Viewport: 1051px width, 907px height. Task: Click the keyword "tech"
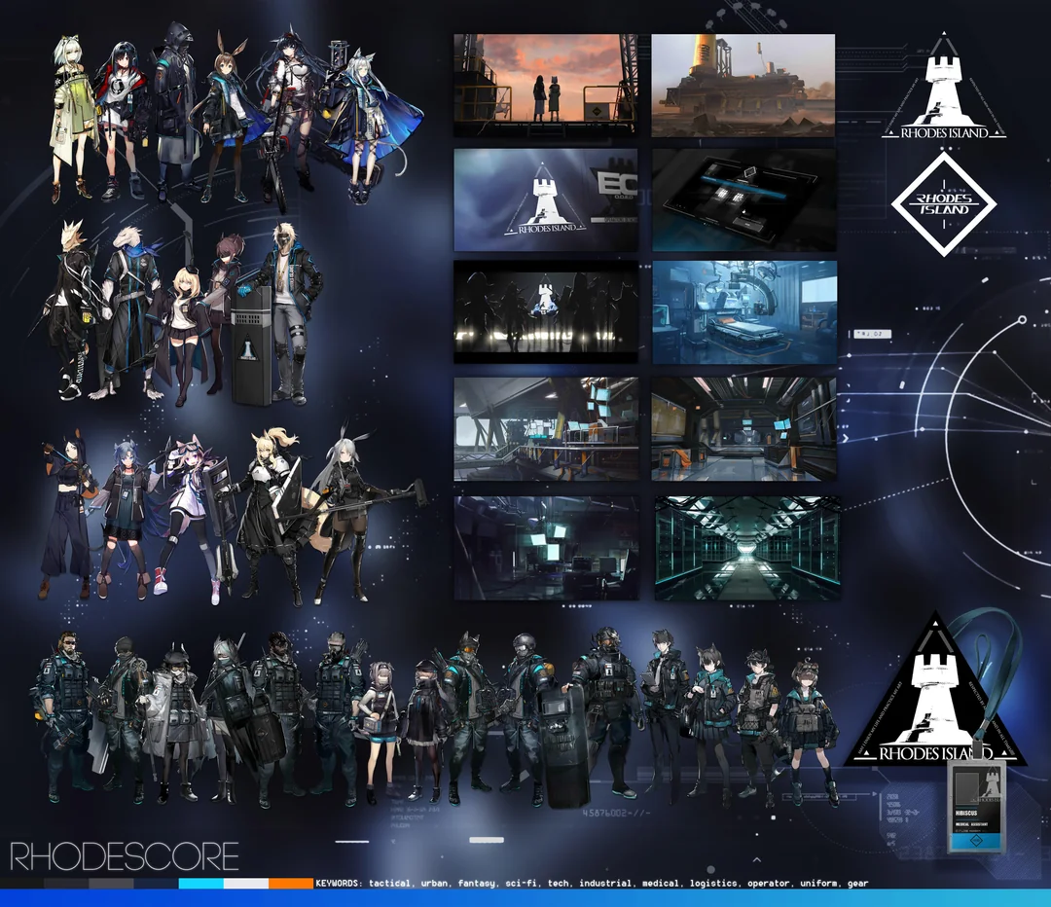point(560,884)
